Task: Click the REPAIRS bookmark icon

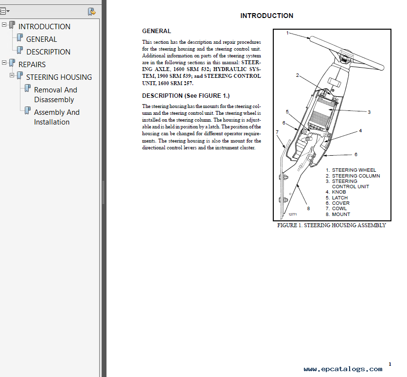Action: (x=12, y=63)
